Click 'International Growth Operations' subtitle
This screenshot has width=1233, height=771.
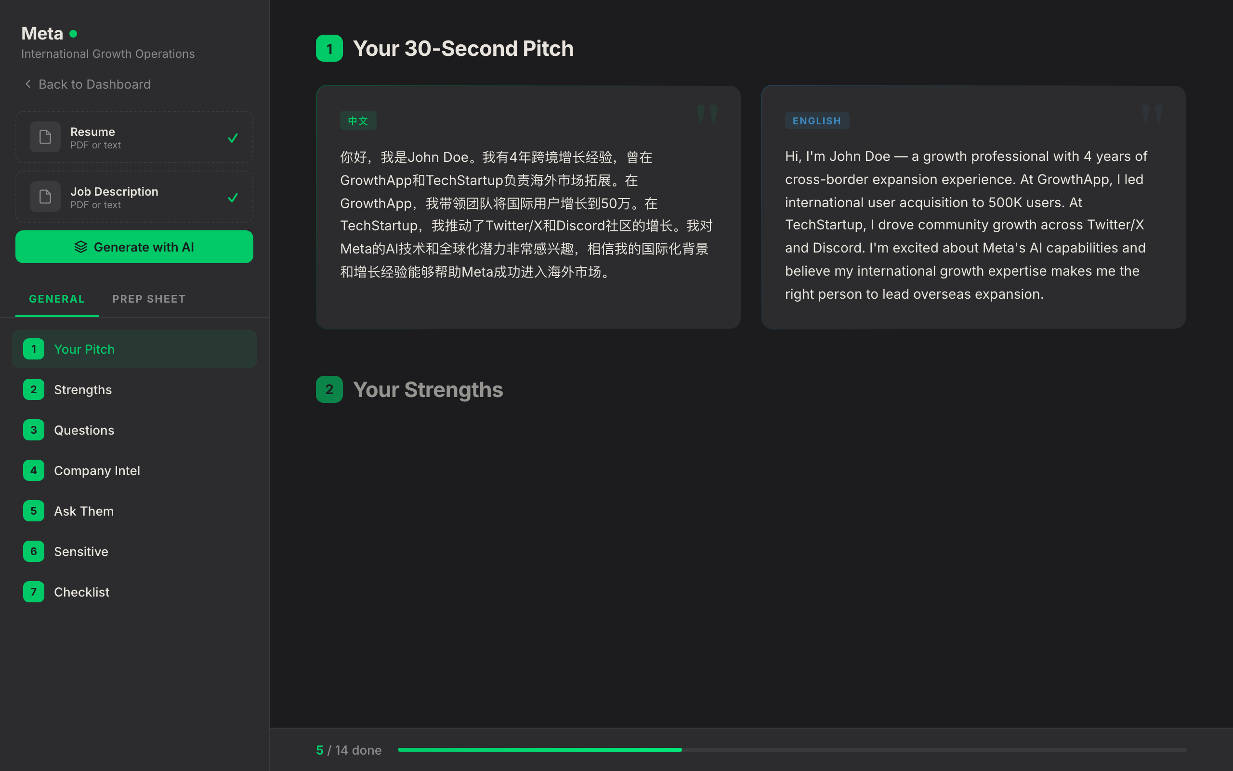pos(108,53)
